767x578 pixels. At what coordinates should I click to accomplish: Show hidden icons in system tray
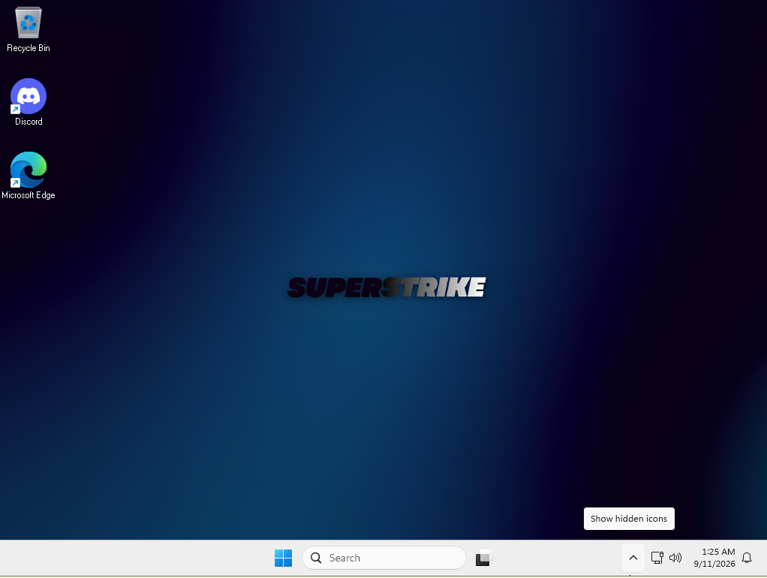tap(633, 558)
